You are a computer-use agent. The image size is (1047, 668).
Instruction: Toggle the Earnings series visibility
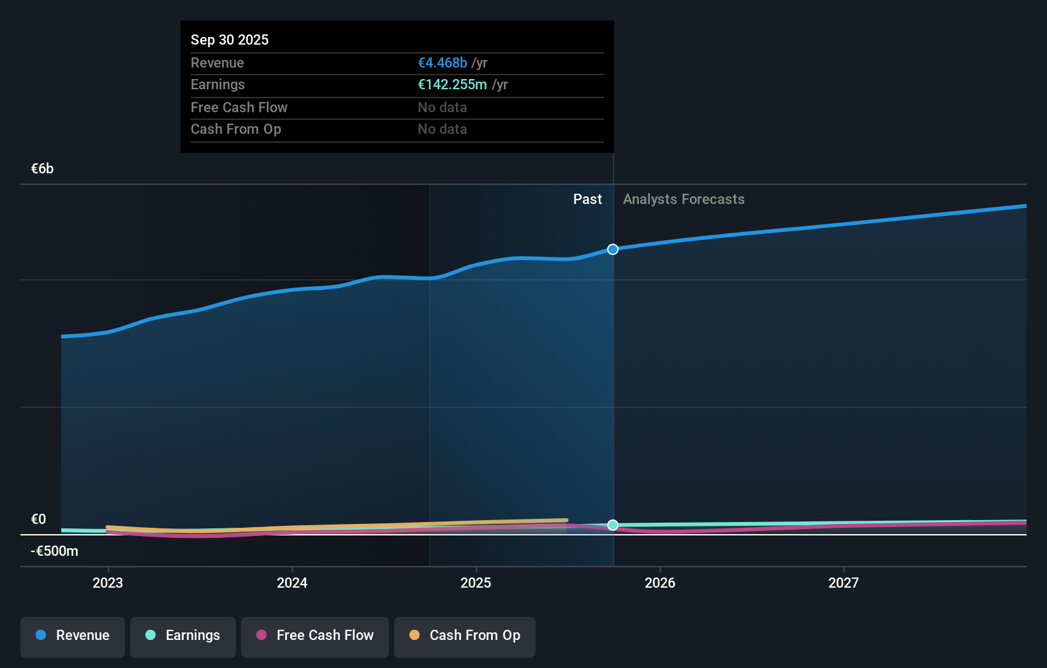[183, 637]
